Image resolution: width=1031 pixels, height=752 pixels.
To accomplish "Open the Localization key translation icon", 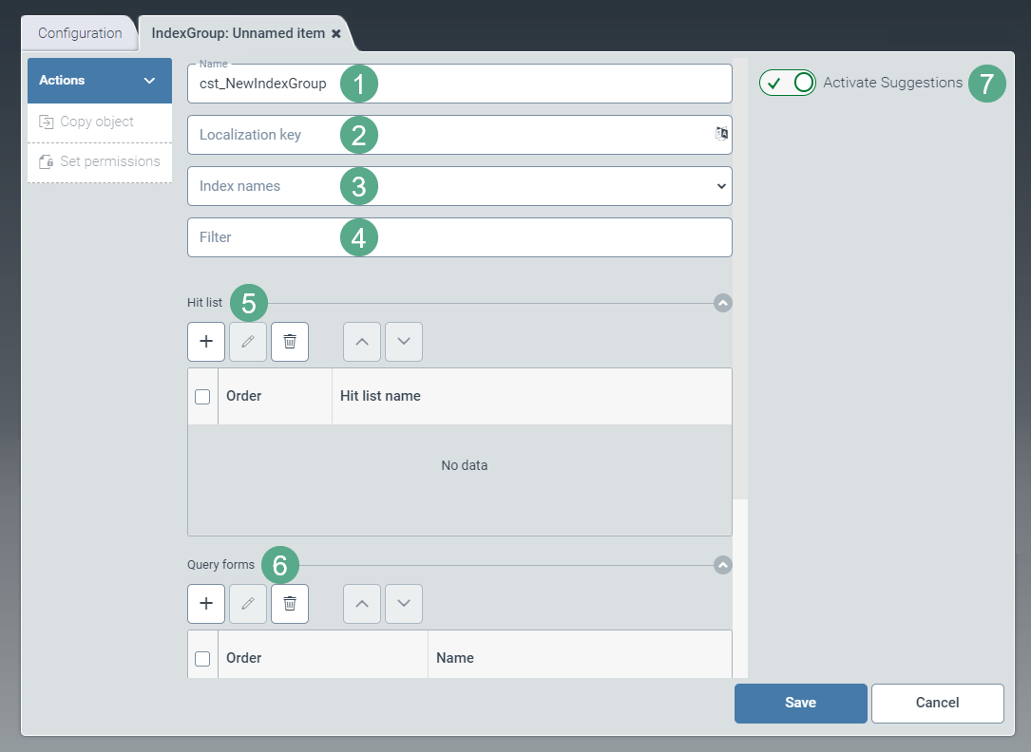I will click(721, 134).
